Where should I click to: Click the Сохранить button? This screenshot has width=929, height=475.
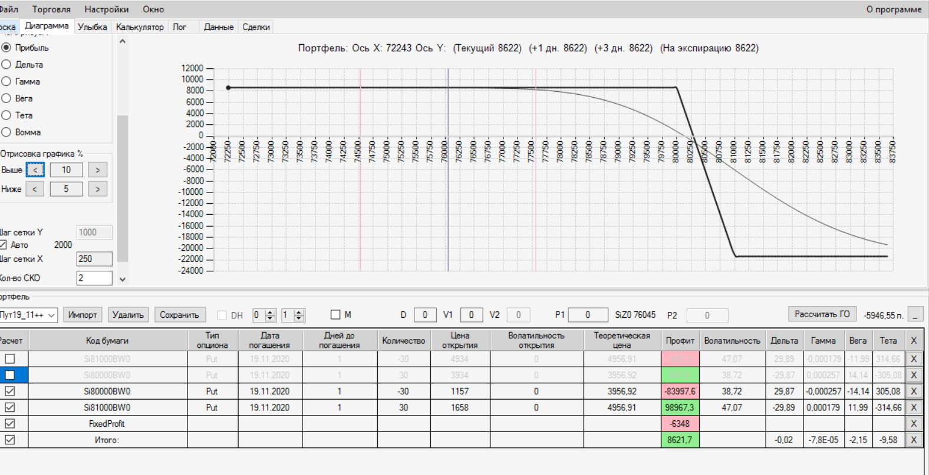tap(180, 315)
